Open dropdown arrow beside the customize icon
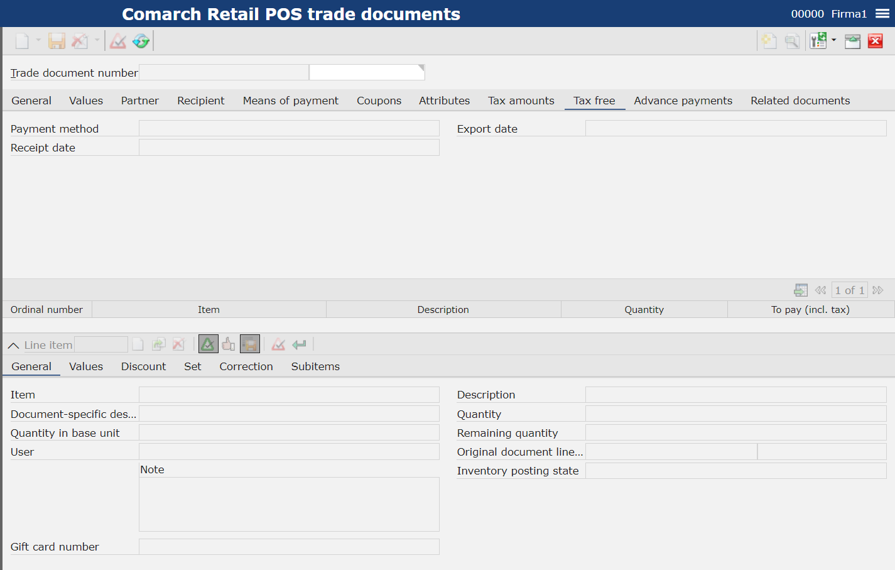Image resolution: width=895 pixels, height=570 pixels. click(834, 40)
